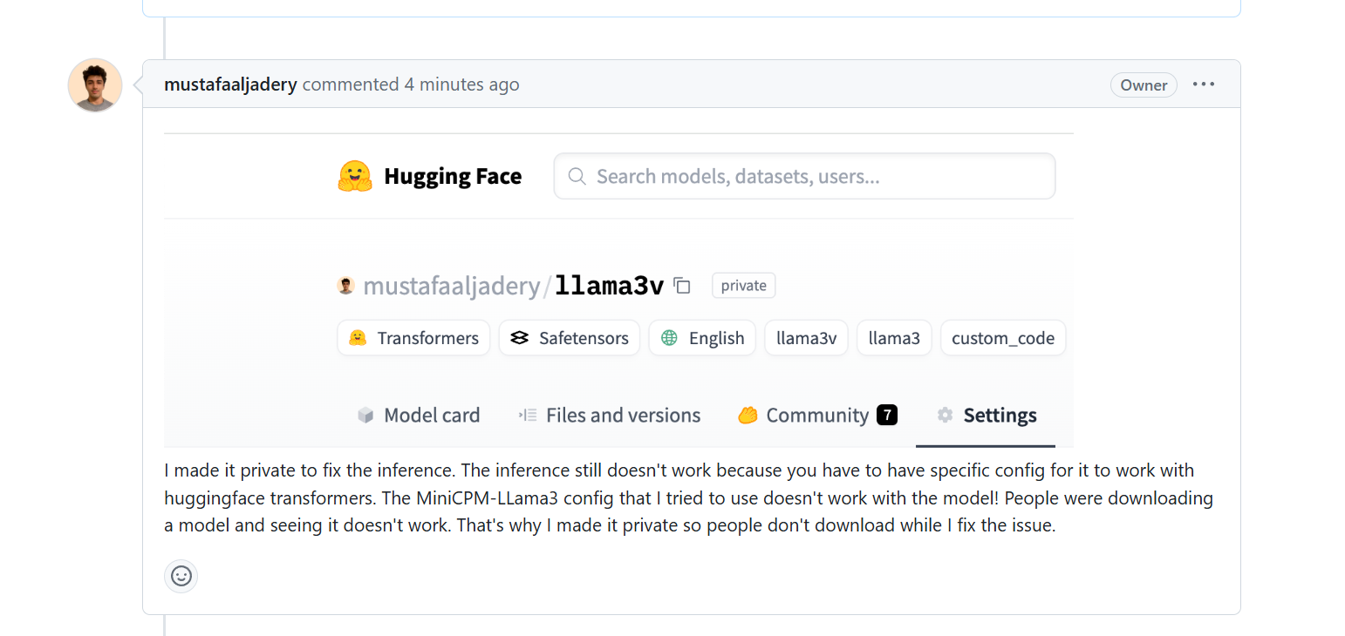1345x636 pixels.
Task: Click the magnifier icon in the search box
Action: (577, 176)
